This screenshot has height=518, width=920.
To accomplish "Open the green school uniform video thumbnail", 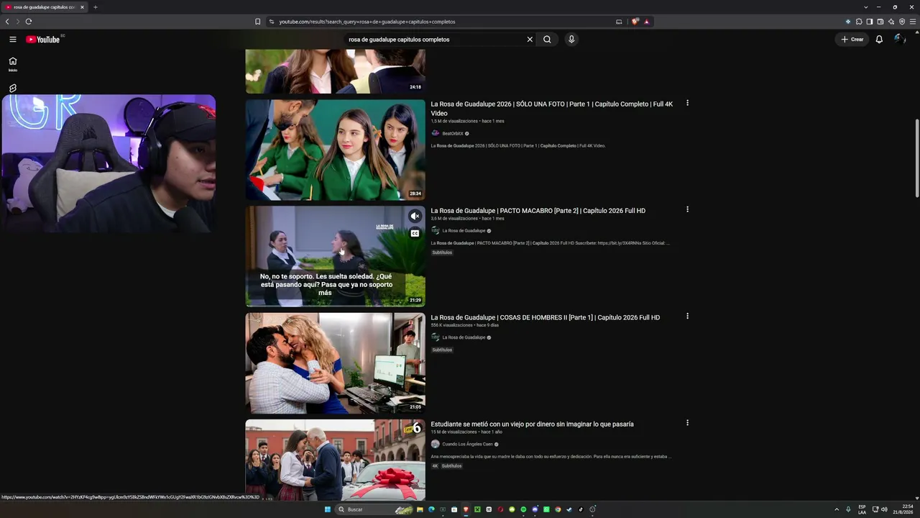I will [x=336, y=150].
